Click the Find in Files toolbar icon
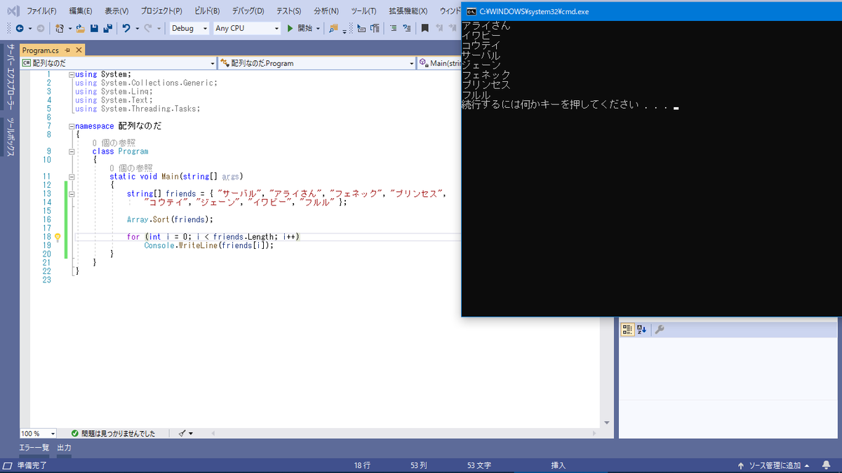 click(x=333, y=29)
